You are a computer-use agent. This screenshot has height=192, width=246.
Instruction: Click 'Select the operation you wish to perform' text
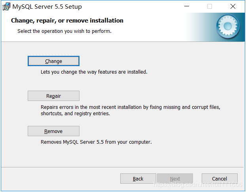[64, 31]
